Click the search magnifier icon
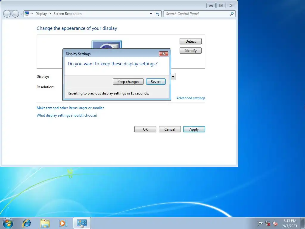305x229 pixels. pos(232,14)
